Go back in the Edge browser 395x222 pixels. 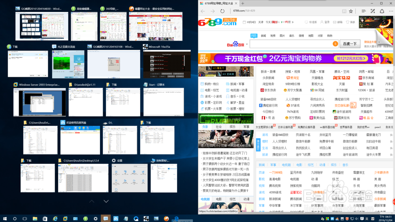tap(203, 11)
